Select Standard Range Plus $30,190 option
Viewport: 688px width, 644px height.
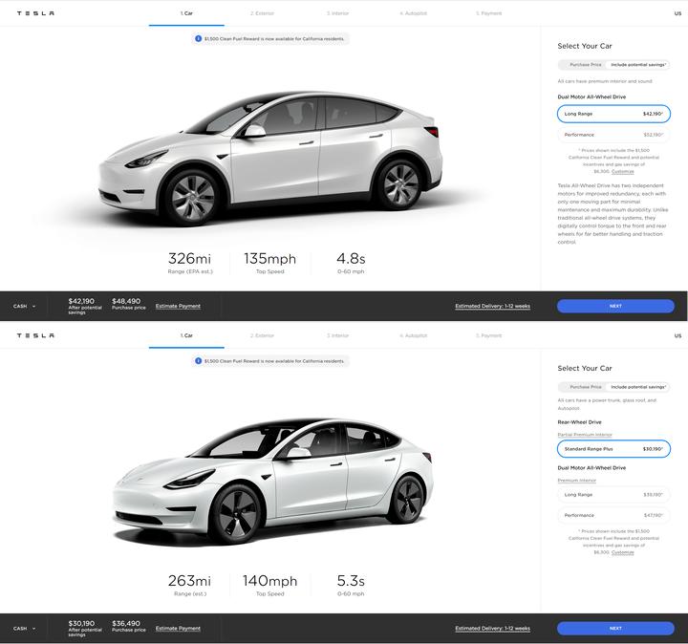(613, 449)
